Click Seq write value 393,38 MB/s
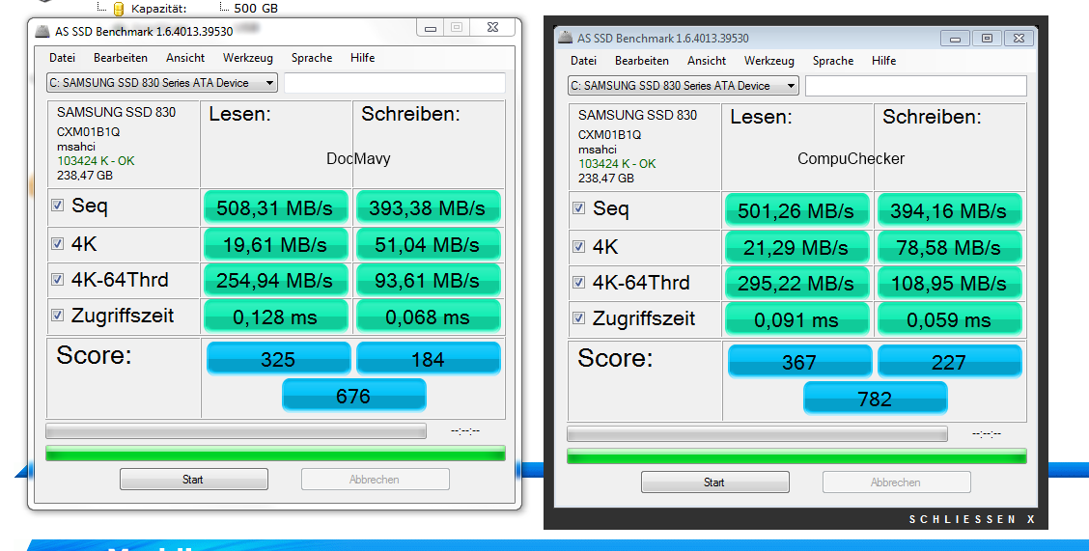The height and width of the screenshot is (551, 1089). [x=428, y=207]
